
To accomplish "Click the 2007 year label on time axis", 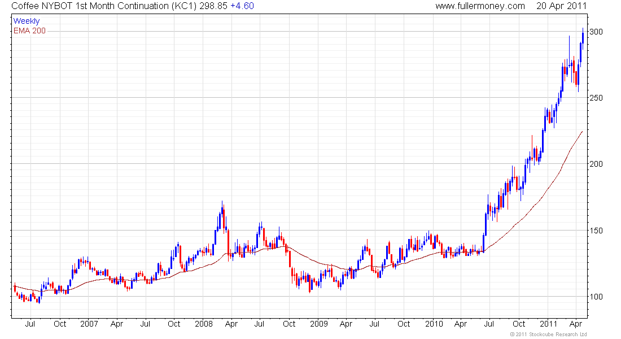I will (89, 324).
